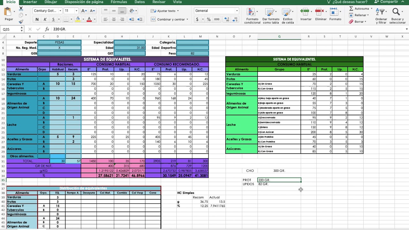The width and height of the screenshot is (409, 230).
Task: Toggle middle vertical alignment
Action: point(114,11)
